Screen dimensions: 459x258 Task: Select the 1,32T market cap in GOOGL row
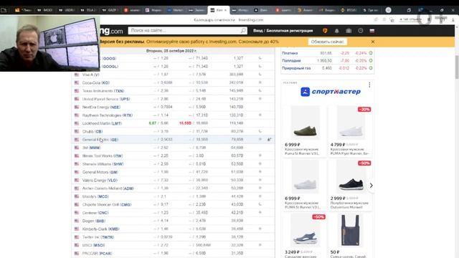238,67
